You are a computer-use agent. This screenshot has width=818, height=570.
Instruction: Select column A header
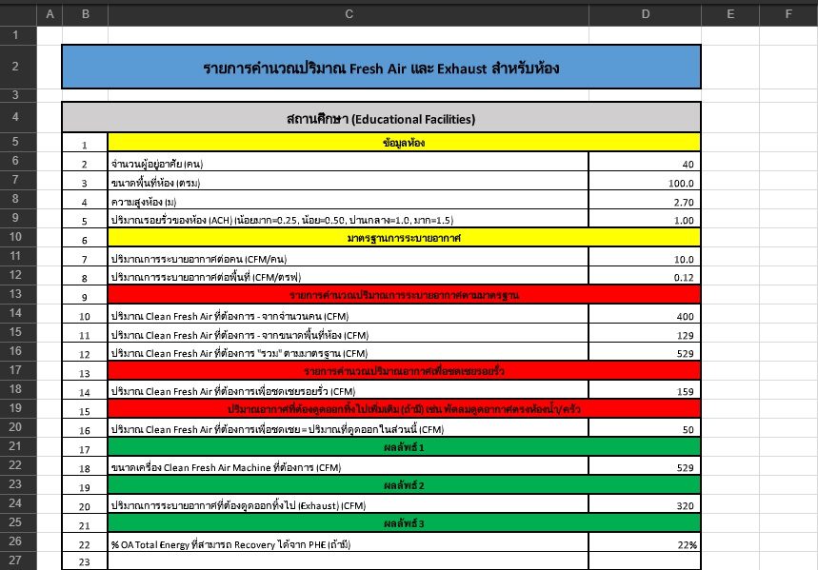tap(49, 13)
